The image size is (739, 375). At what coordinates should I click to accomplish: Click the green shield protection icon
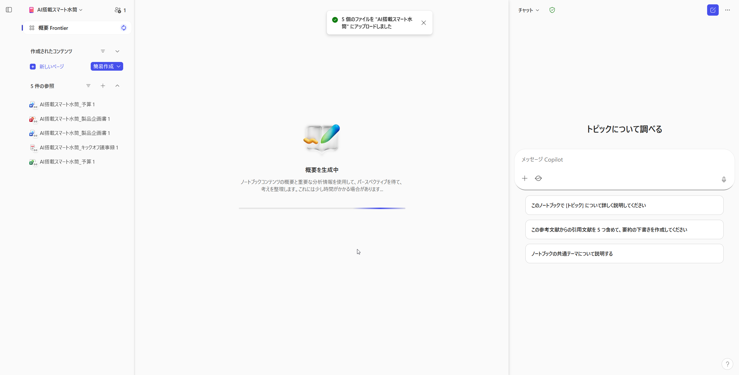pyautogui.click(x=551, y=10)
